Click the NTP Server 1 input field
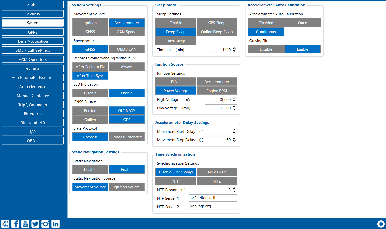Screen dimensions: 386x229 point(213,198)
